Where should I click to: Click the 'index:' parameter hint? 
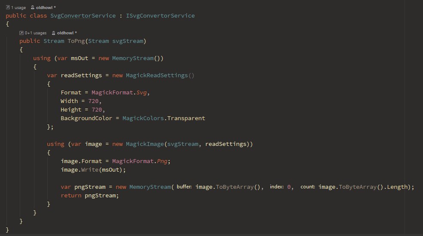[277, 187]
